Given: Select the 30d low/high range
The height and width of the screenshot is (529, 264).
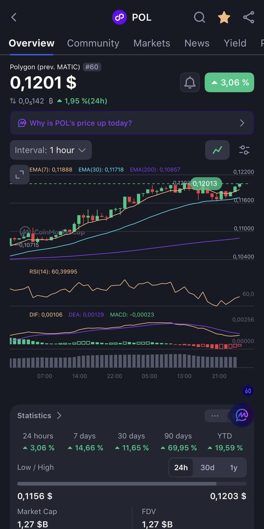Looking at the screenshot, I should tap(207, 467).
